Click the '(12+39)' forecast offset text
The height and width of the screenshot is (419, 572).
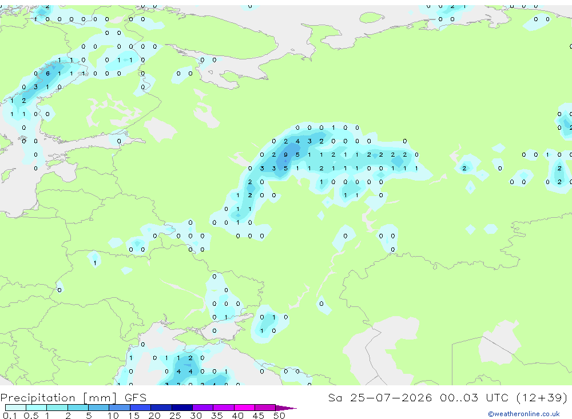pyautogui.click(x=542, y=398)
